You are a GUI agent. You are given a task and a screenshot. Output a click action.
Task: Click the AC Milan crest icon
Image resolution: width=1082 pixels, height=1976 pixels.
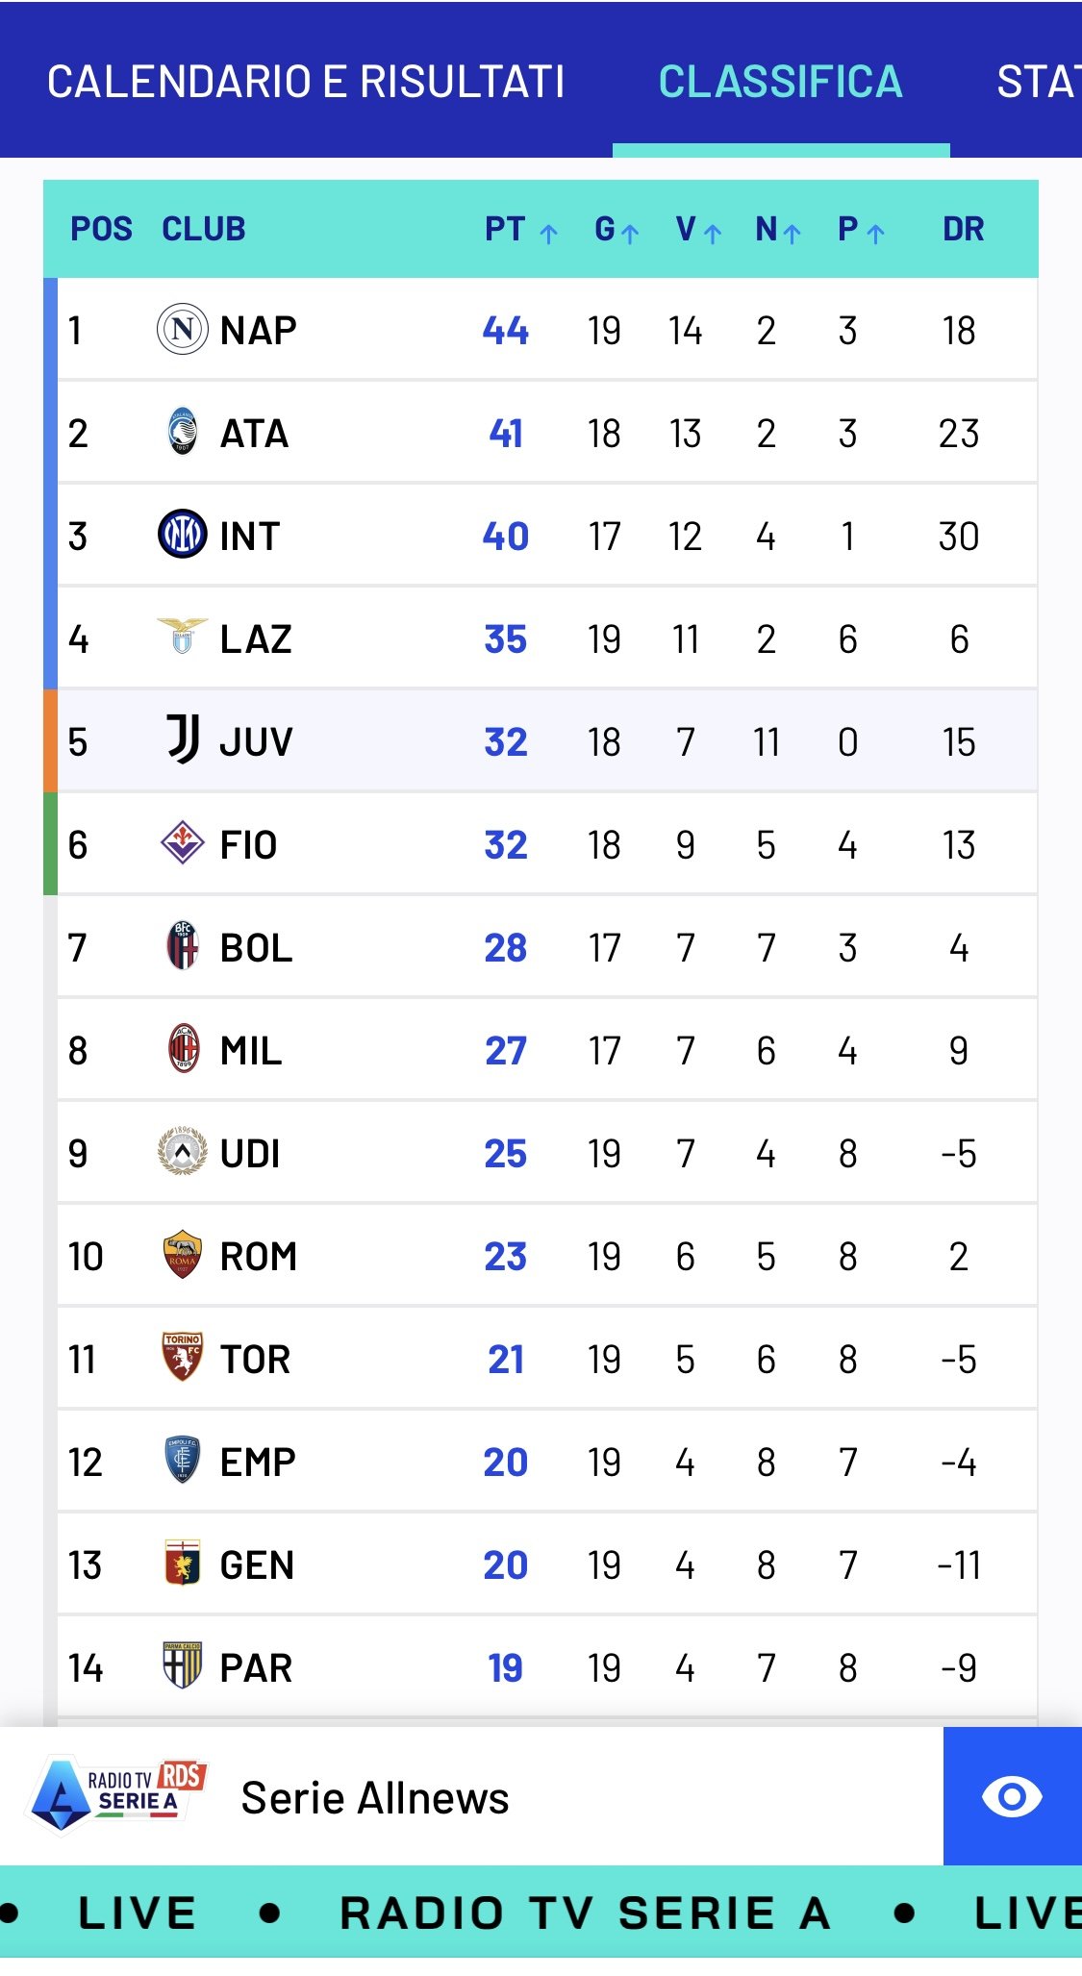pos(182,1048)
